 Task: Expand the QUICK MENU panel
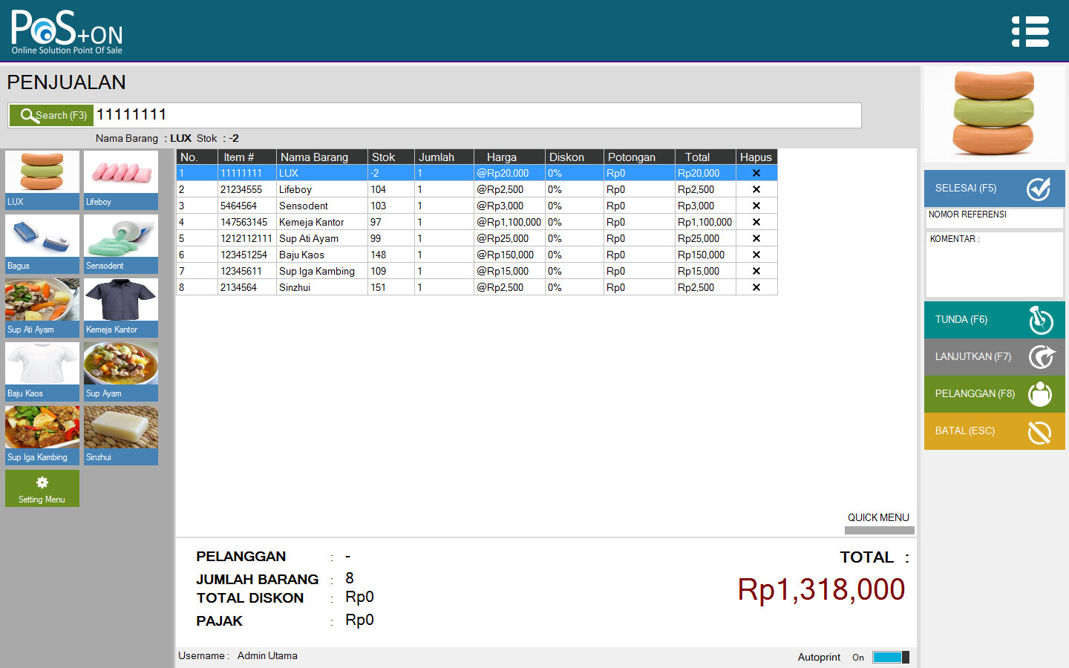click(879, 517)
